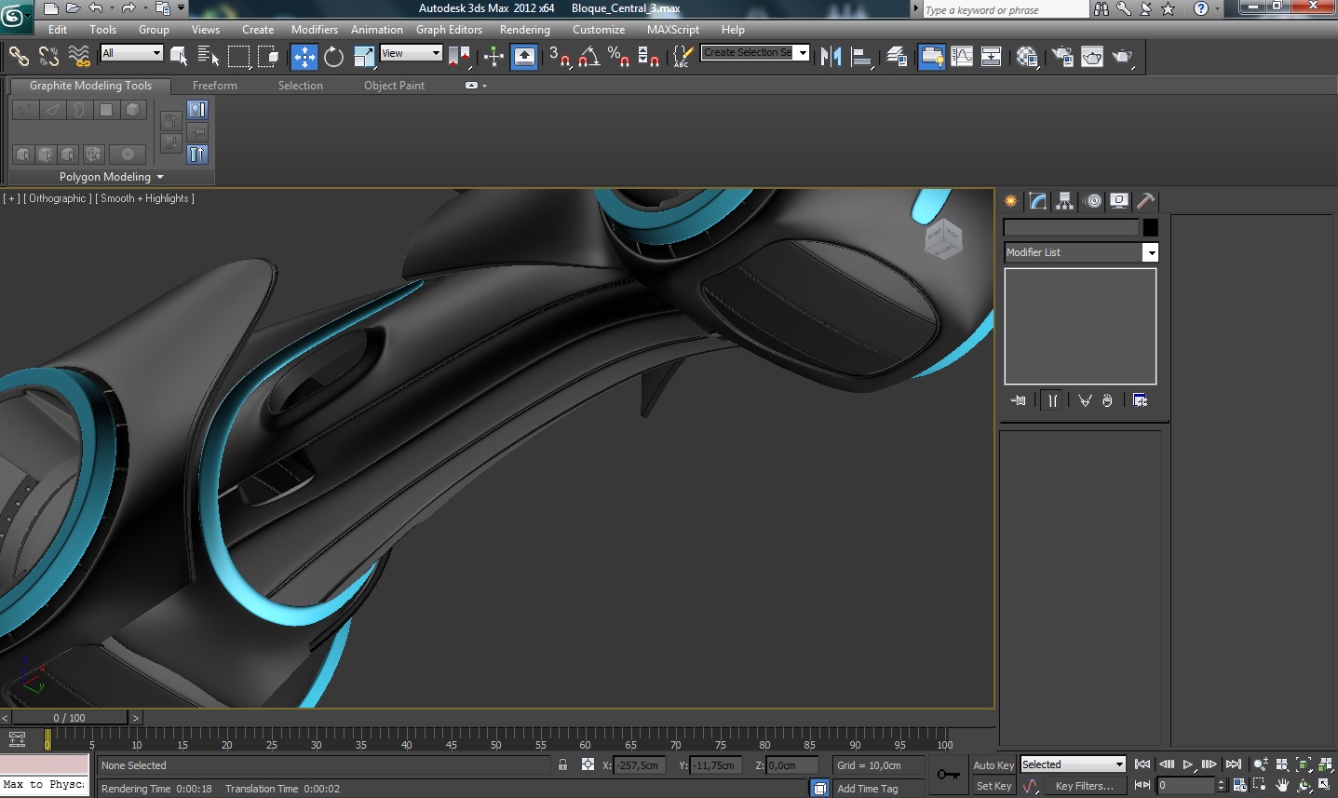
Task: Click the object color swatch
Action: tap(1151, 227)
